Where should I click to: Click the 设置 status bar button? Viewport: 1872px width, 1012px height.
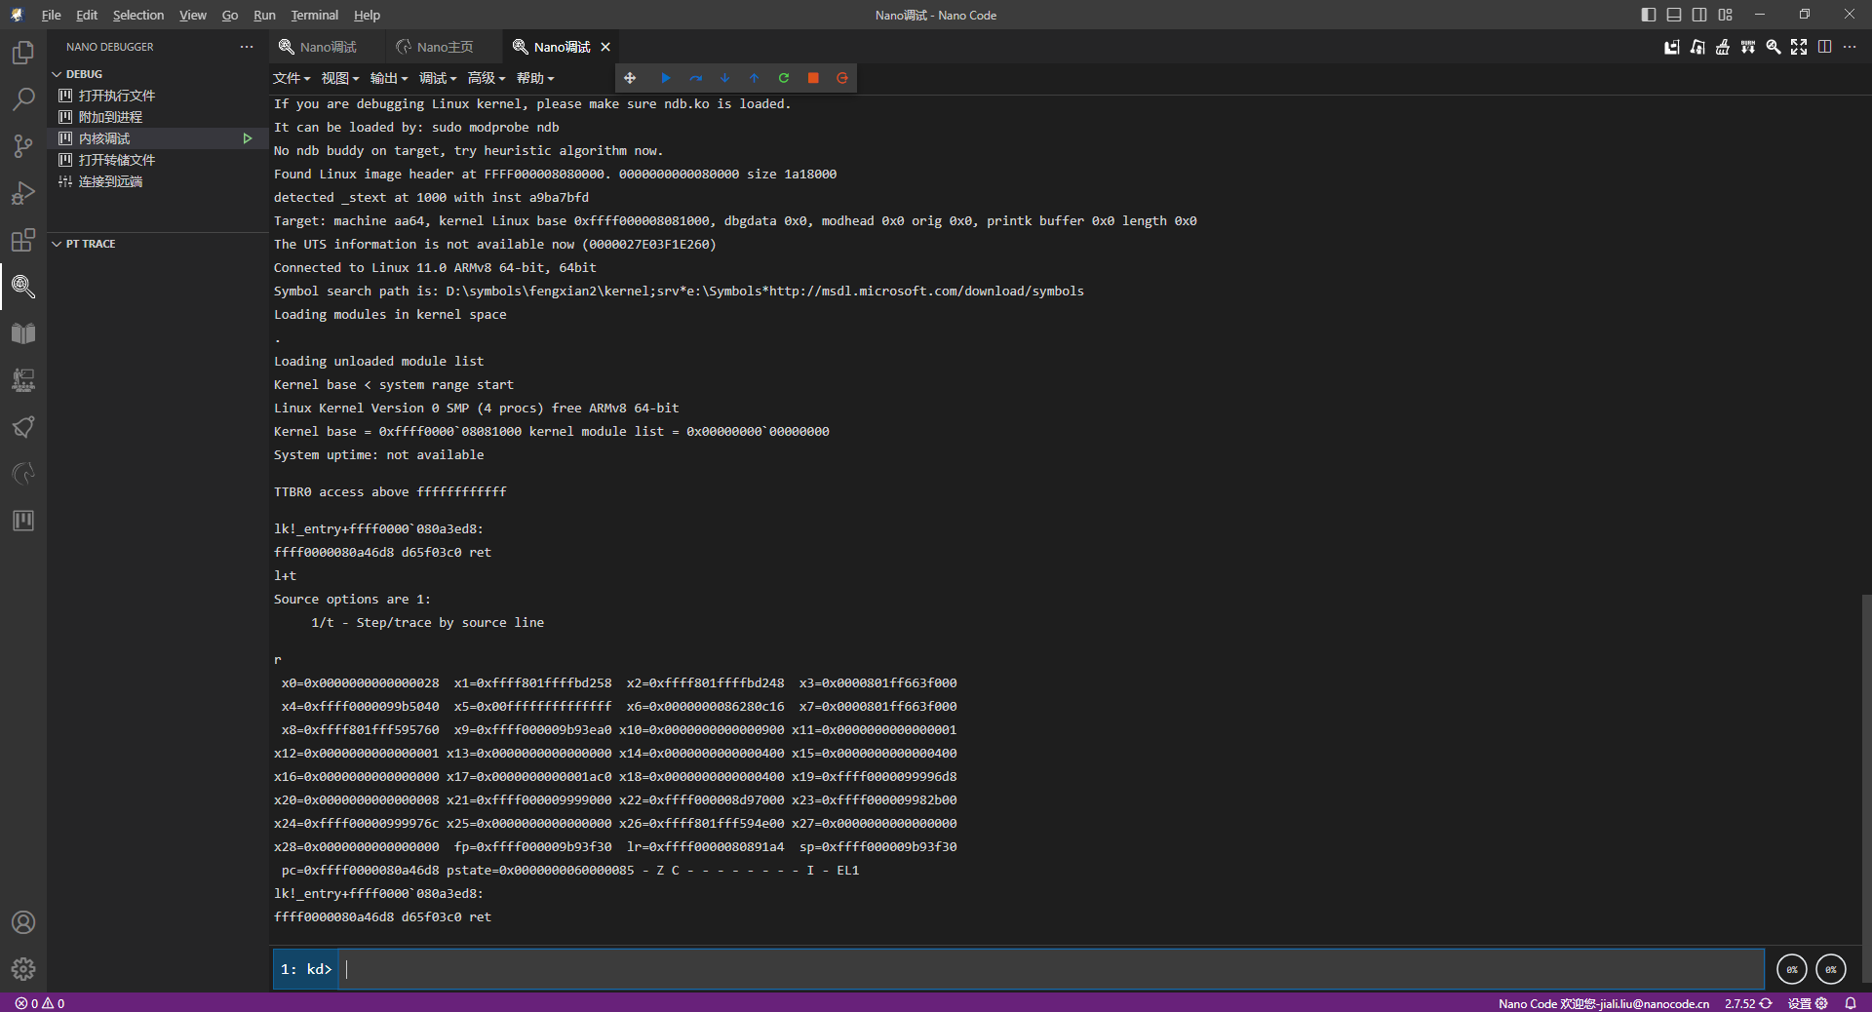(1807, 1003)
